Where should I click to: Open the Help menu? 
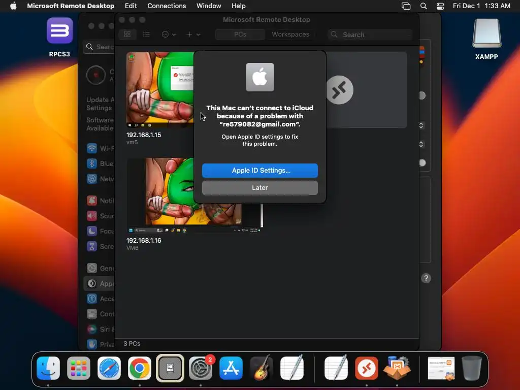click(239, 6)
